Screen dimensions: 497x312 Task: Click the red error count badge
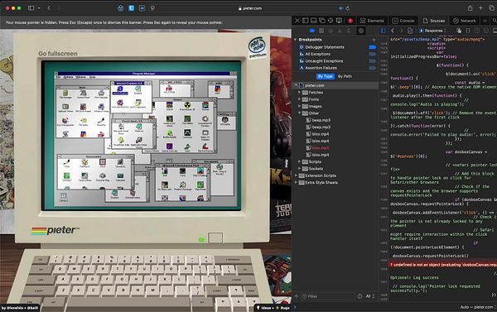point(350,21)
